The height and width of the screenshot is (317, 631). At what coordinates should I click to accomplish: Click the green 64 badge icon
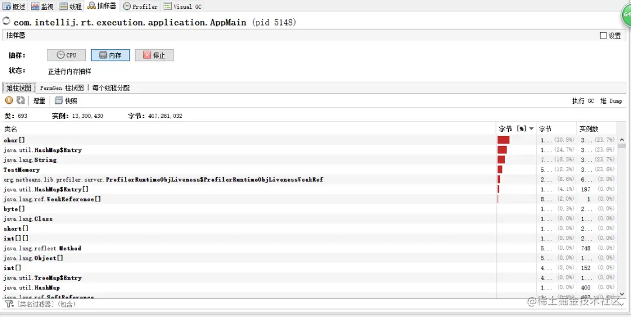(x=625, y=15)
